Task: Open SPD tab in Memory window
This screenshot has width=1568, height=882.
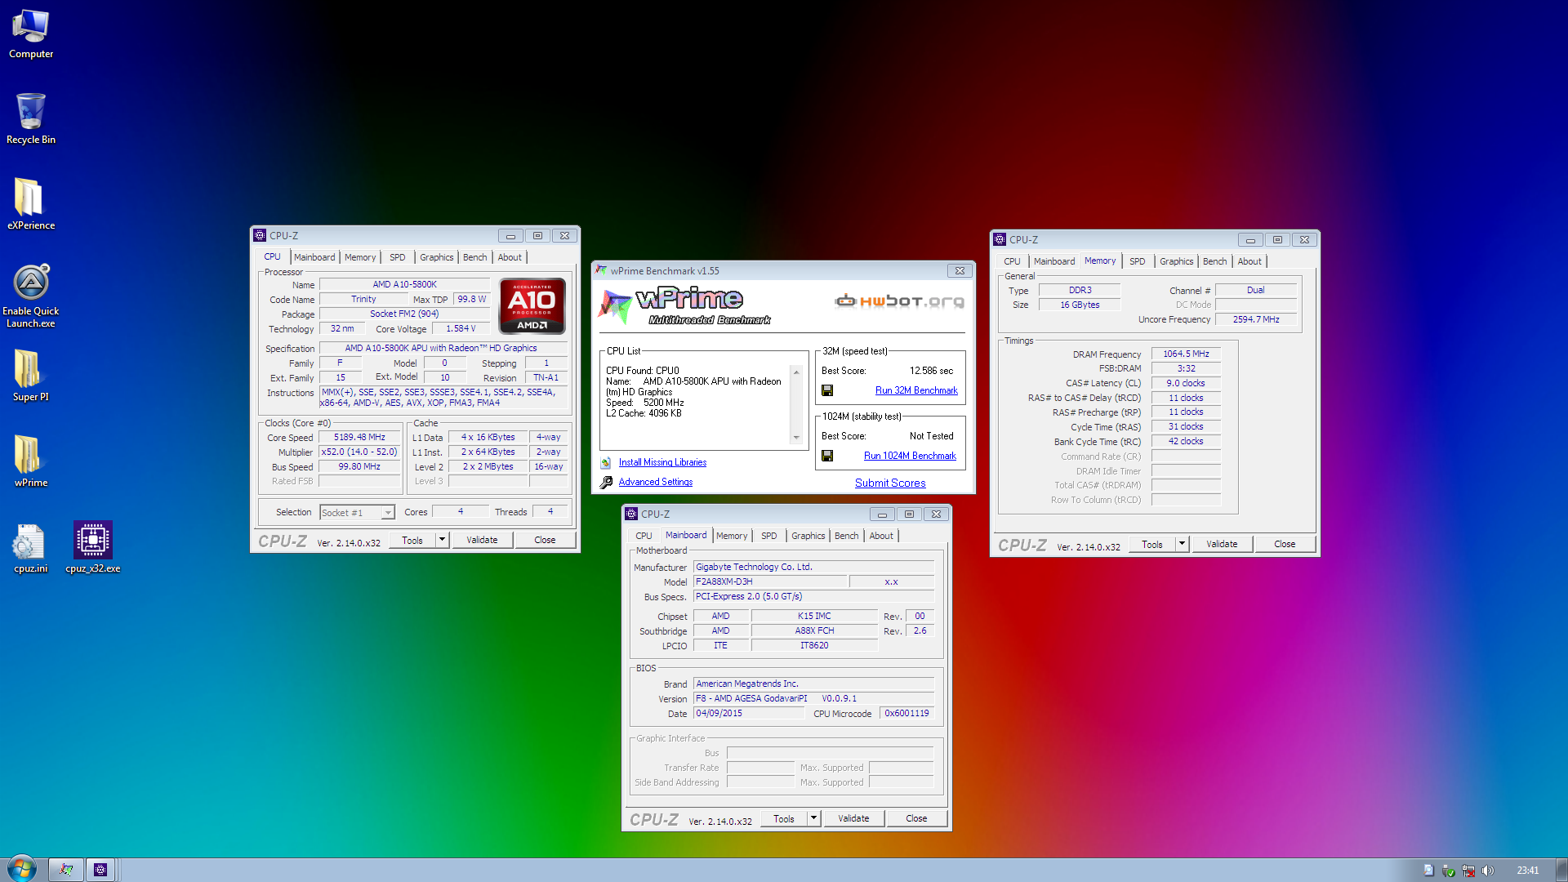Action: (x=1137, y=261)
